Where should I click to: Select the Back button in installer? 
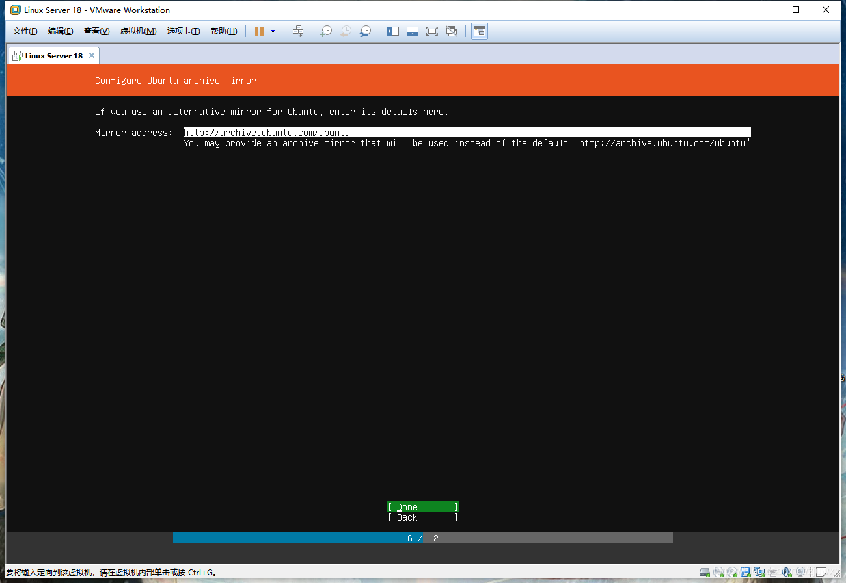(x=423, y=517)
